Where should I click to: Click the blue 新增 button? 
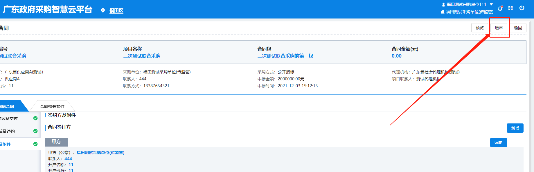pyautogui.click(x=515, y=128)
